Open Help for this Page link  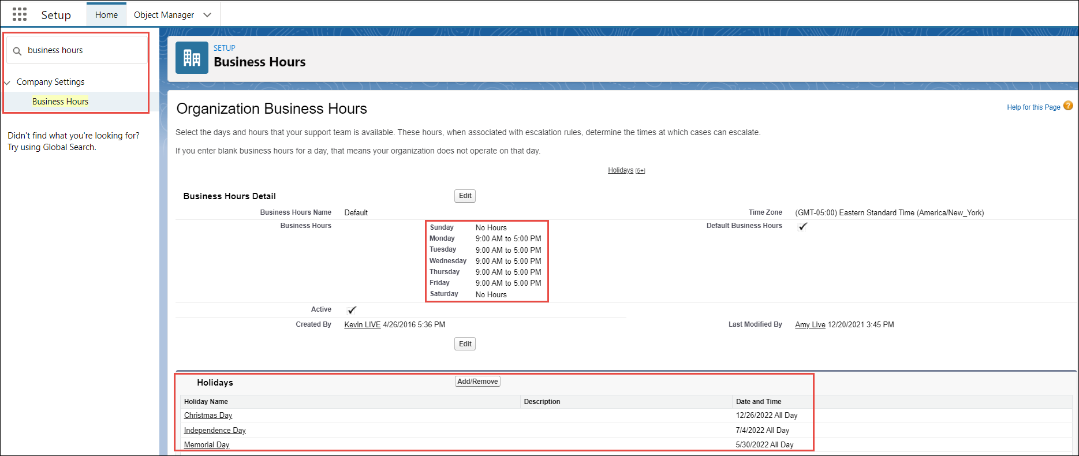(1033, 107)
